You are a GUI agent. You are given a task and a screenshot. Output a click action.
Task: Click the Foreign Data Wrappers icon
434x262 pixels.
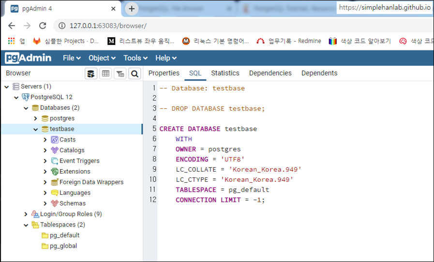(x=55, y=182)
